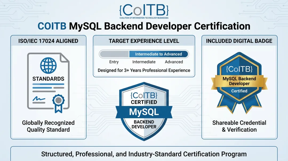Click the 'ISO/IEC 17024 ALIGNED' header

click(48, 41)
